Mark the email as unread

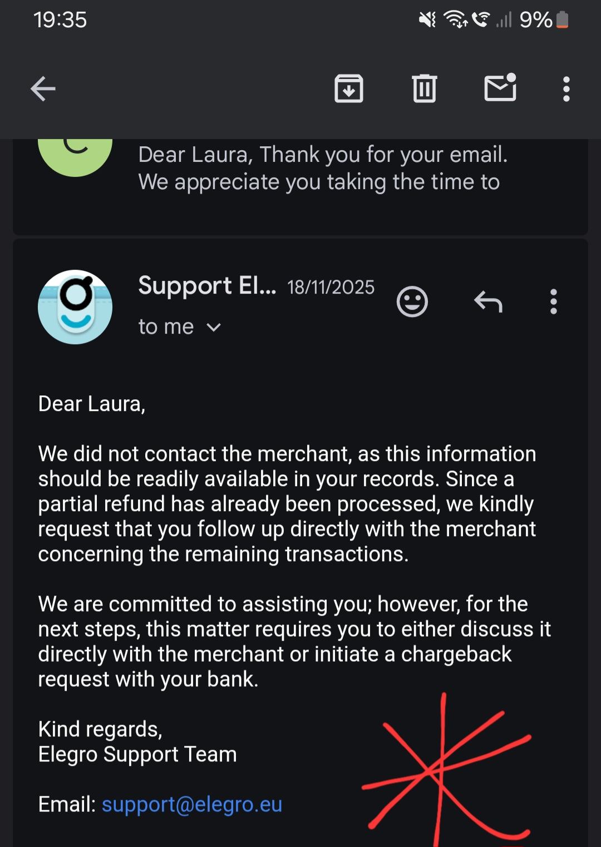pyautogui.click(x=500, y=88)
